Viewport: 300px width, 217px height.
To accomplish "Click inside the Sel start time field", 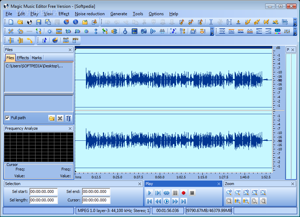I will coord(43,192).
